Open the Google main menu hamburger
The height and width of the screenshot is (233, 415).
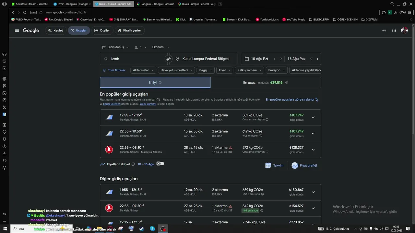pyautogui.click(x=17, y=30)
